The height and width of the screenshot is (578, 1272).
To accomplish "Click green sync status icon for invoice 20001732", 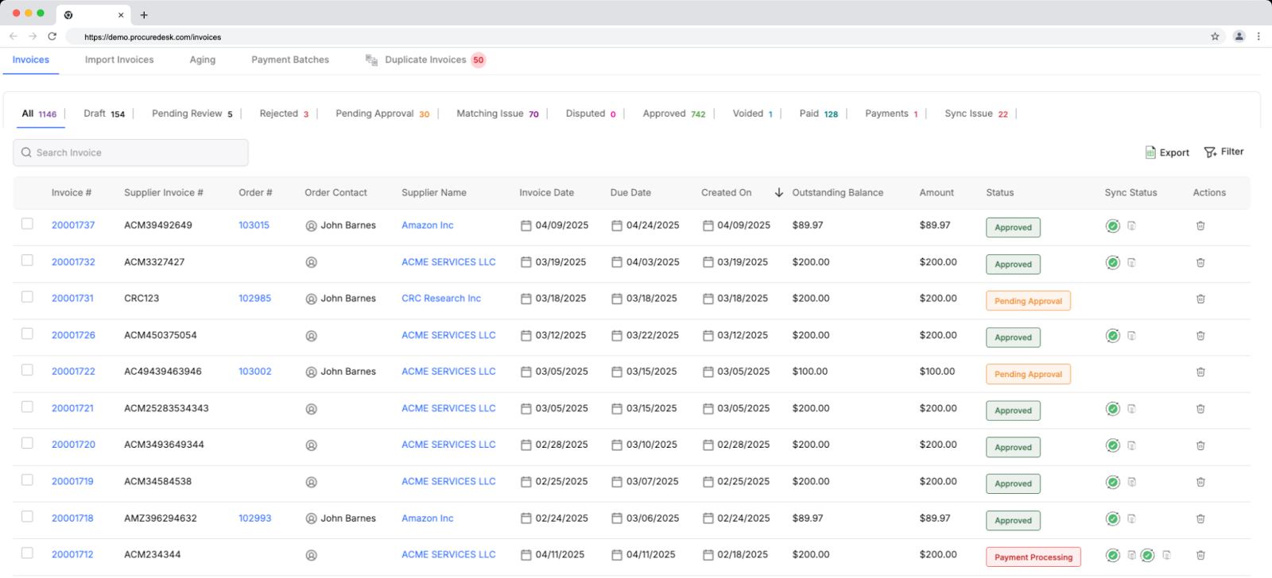I will click(x=1113, y=263).
